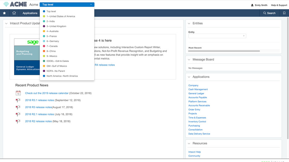The height and width of the screenshot is (162, 289).
Task: Collapse the Top level entity dropdown
Action: (67, 4)
